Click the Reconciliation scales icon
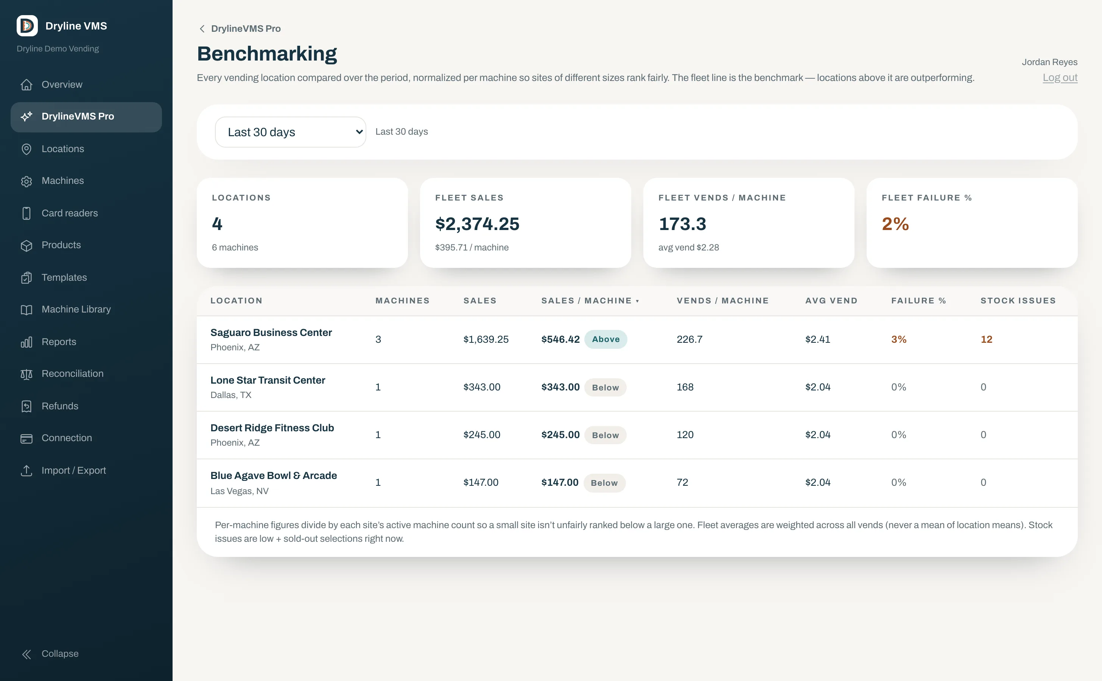1102x681 pixels. click(x=26, y=374)
